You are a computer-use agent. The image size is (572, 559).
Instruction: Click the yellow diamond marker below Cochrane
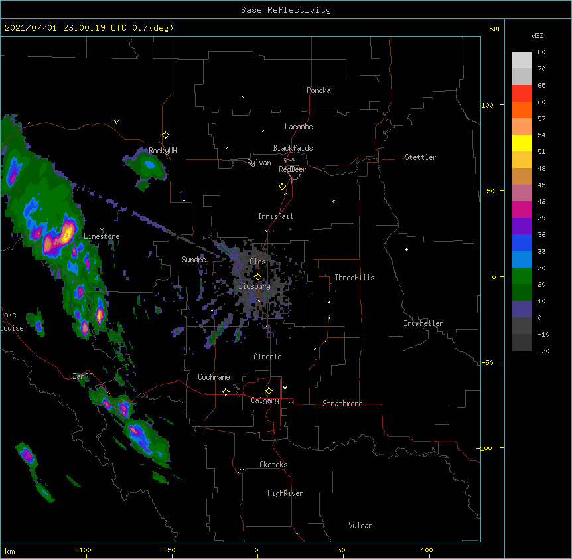tap(226, 392)
